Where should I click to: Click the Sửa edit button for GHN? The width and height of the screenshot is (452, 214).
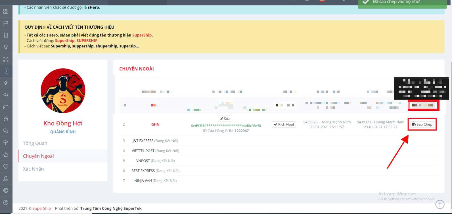pyautogui.click(x=225, y=119)
